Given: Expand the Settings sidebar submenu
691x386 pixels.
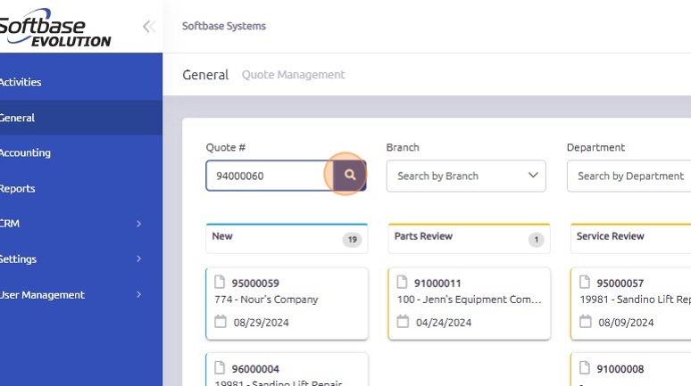Looking at the screenshot, I should [x=138, y=259].
